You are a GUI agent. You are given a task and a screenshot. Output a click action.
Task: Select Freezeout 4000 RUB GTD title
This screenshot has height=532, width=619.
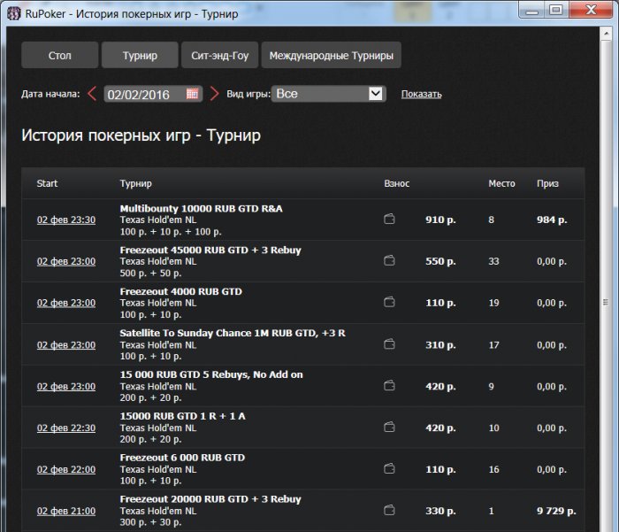click(x=180, y=291)
